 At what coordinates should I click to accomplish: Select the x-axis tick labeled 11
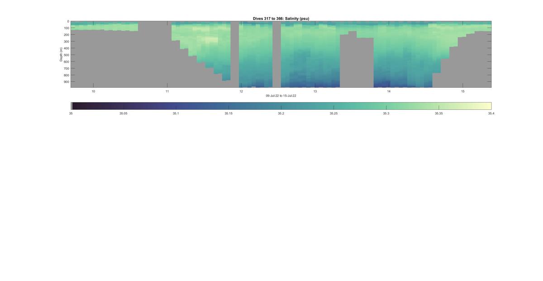point(167,91)
